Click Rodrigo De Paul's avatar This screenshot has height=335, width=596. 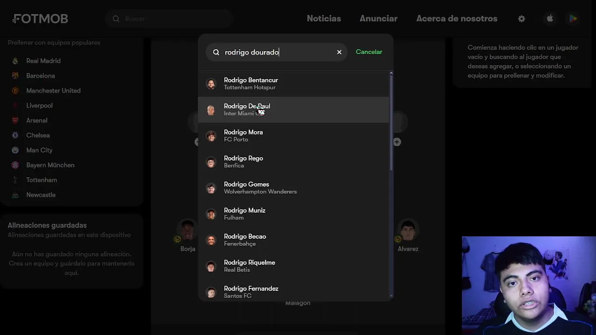211,110
